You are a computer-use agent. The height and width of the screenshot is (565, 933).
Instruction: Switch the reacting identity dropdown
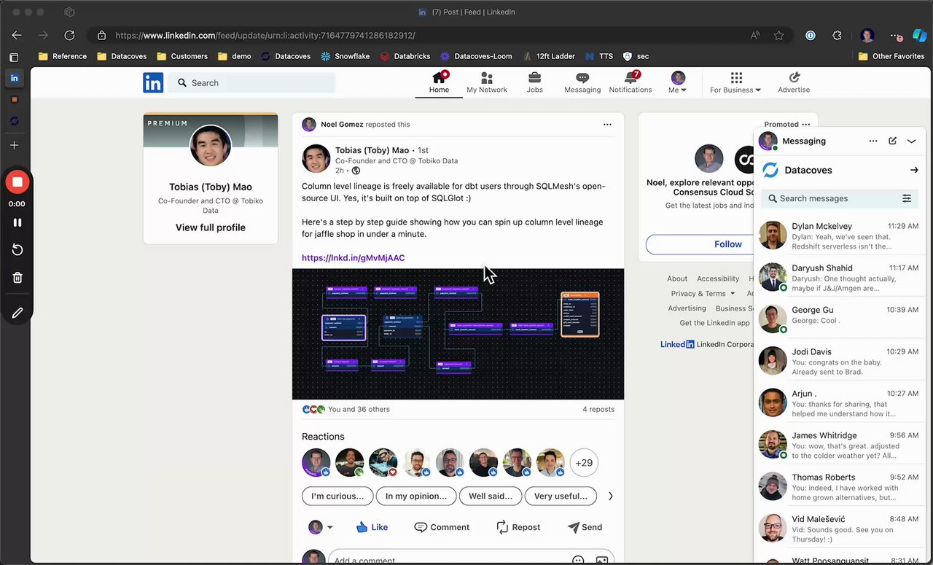[x=320, y=527]
